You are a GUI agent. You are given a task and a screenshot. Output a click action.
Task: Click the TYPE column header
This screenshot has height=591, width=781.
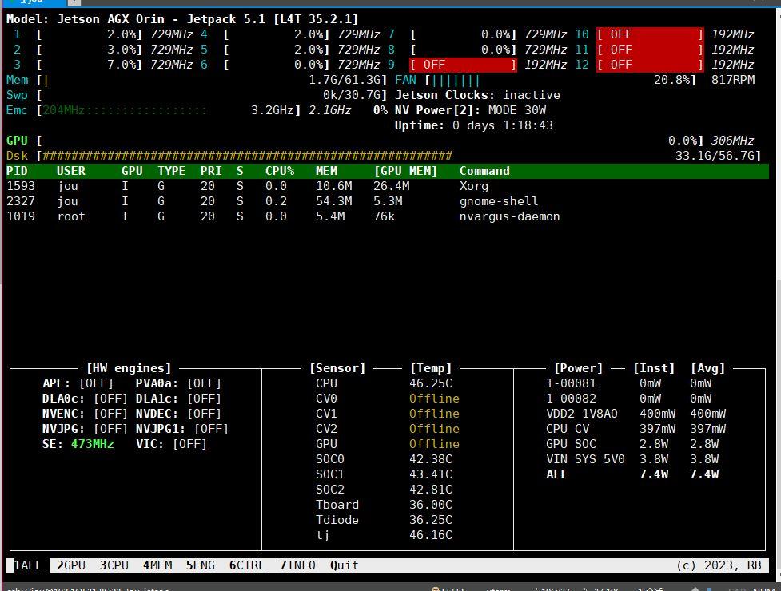[171, 171]
